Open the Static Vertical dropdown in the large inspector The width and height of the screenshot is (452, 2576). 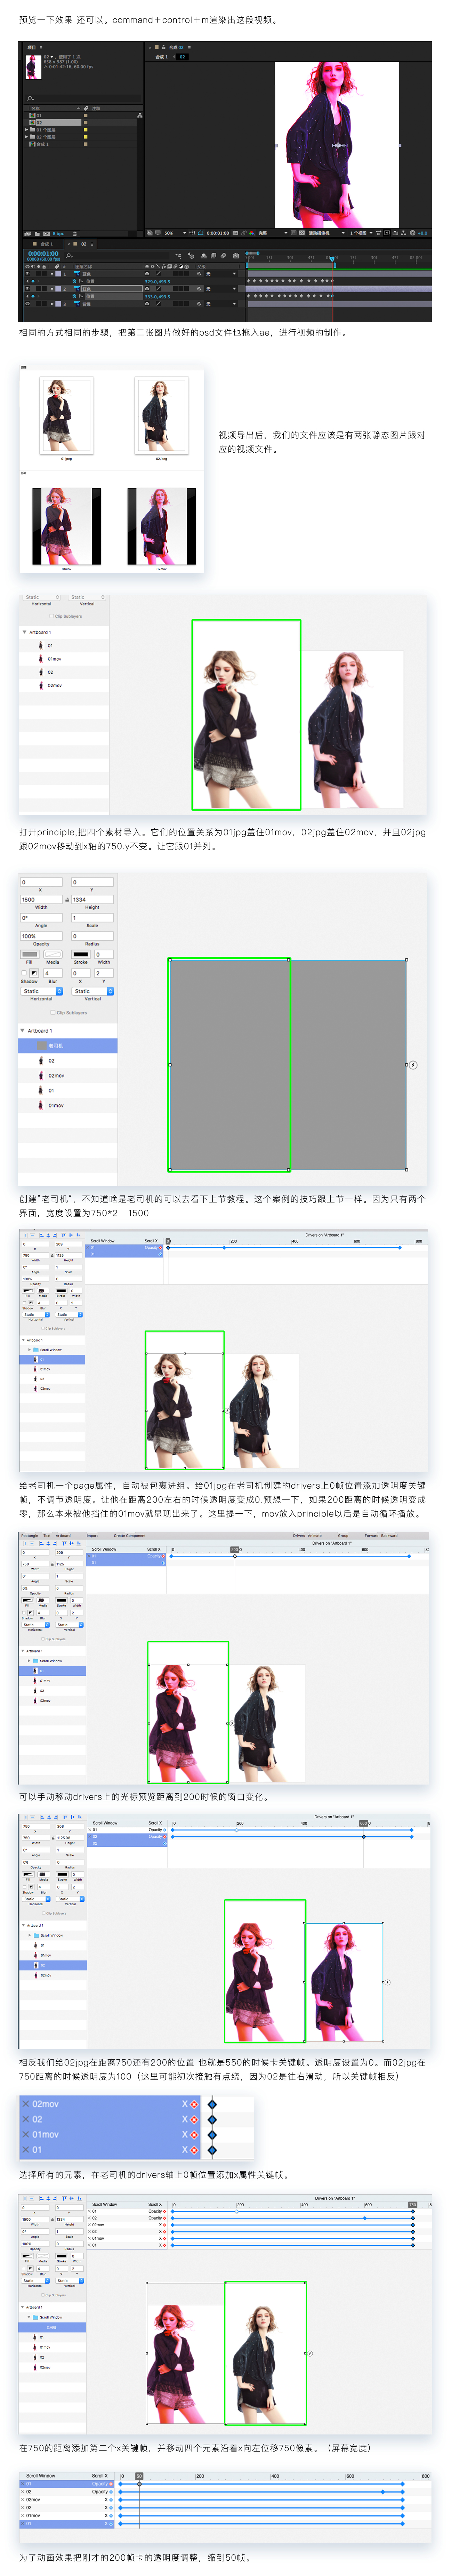92,991
